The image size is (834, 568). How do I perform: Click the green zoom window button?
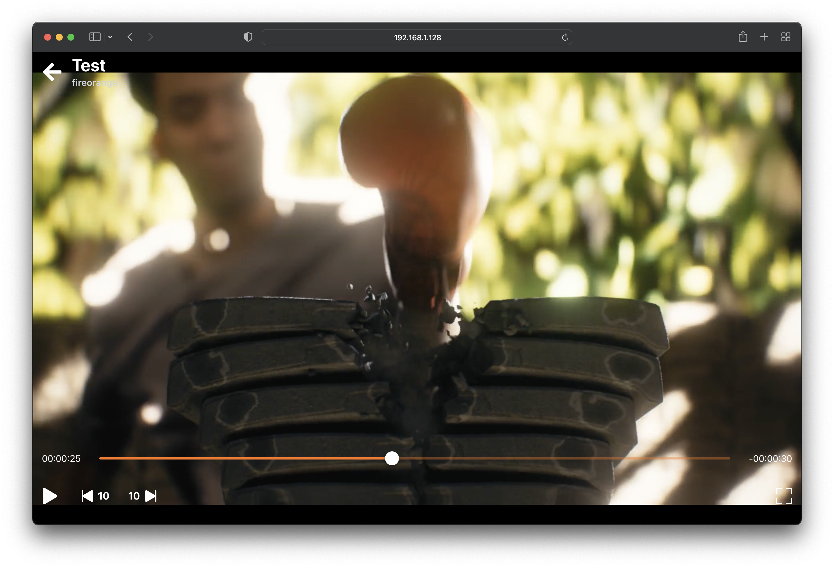(71, 37)
